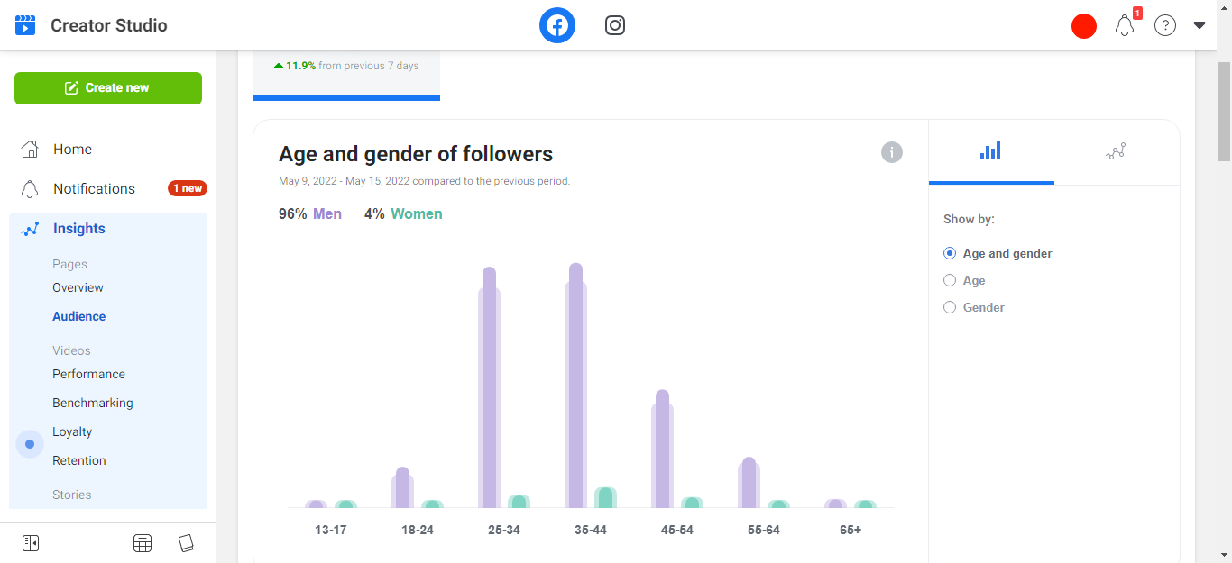Screen dimensions: 1232x563
Task: Go to Home in the sidebar
Action: 72,150
